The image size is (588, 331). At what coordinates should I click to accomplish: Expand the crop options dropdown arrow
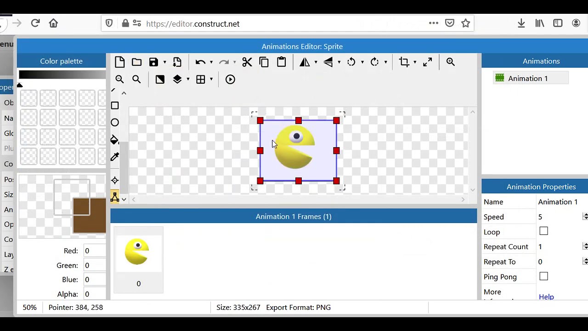point(415,63)
